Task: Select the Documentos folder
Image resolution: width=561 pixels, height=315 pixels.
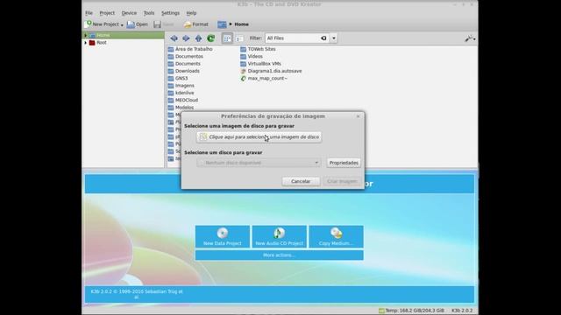Action: tap(186, 56)
